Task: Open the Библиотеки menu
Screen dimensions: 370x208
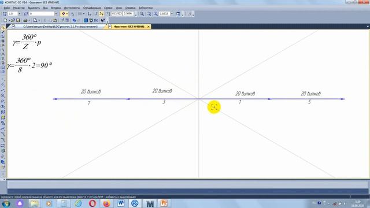Action: pyautogui.click(x=146, y=8)
